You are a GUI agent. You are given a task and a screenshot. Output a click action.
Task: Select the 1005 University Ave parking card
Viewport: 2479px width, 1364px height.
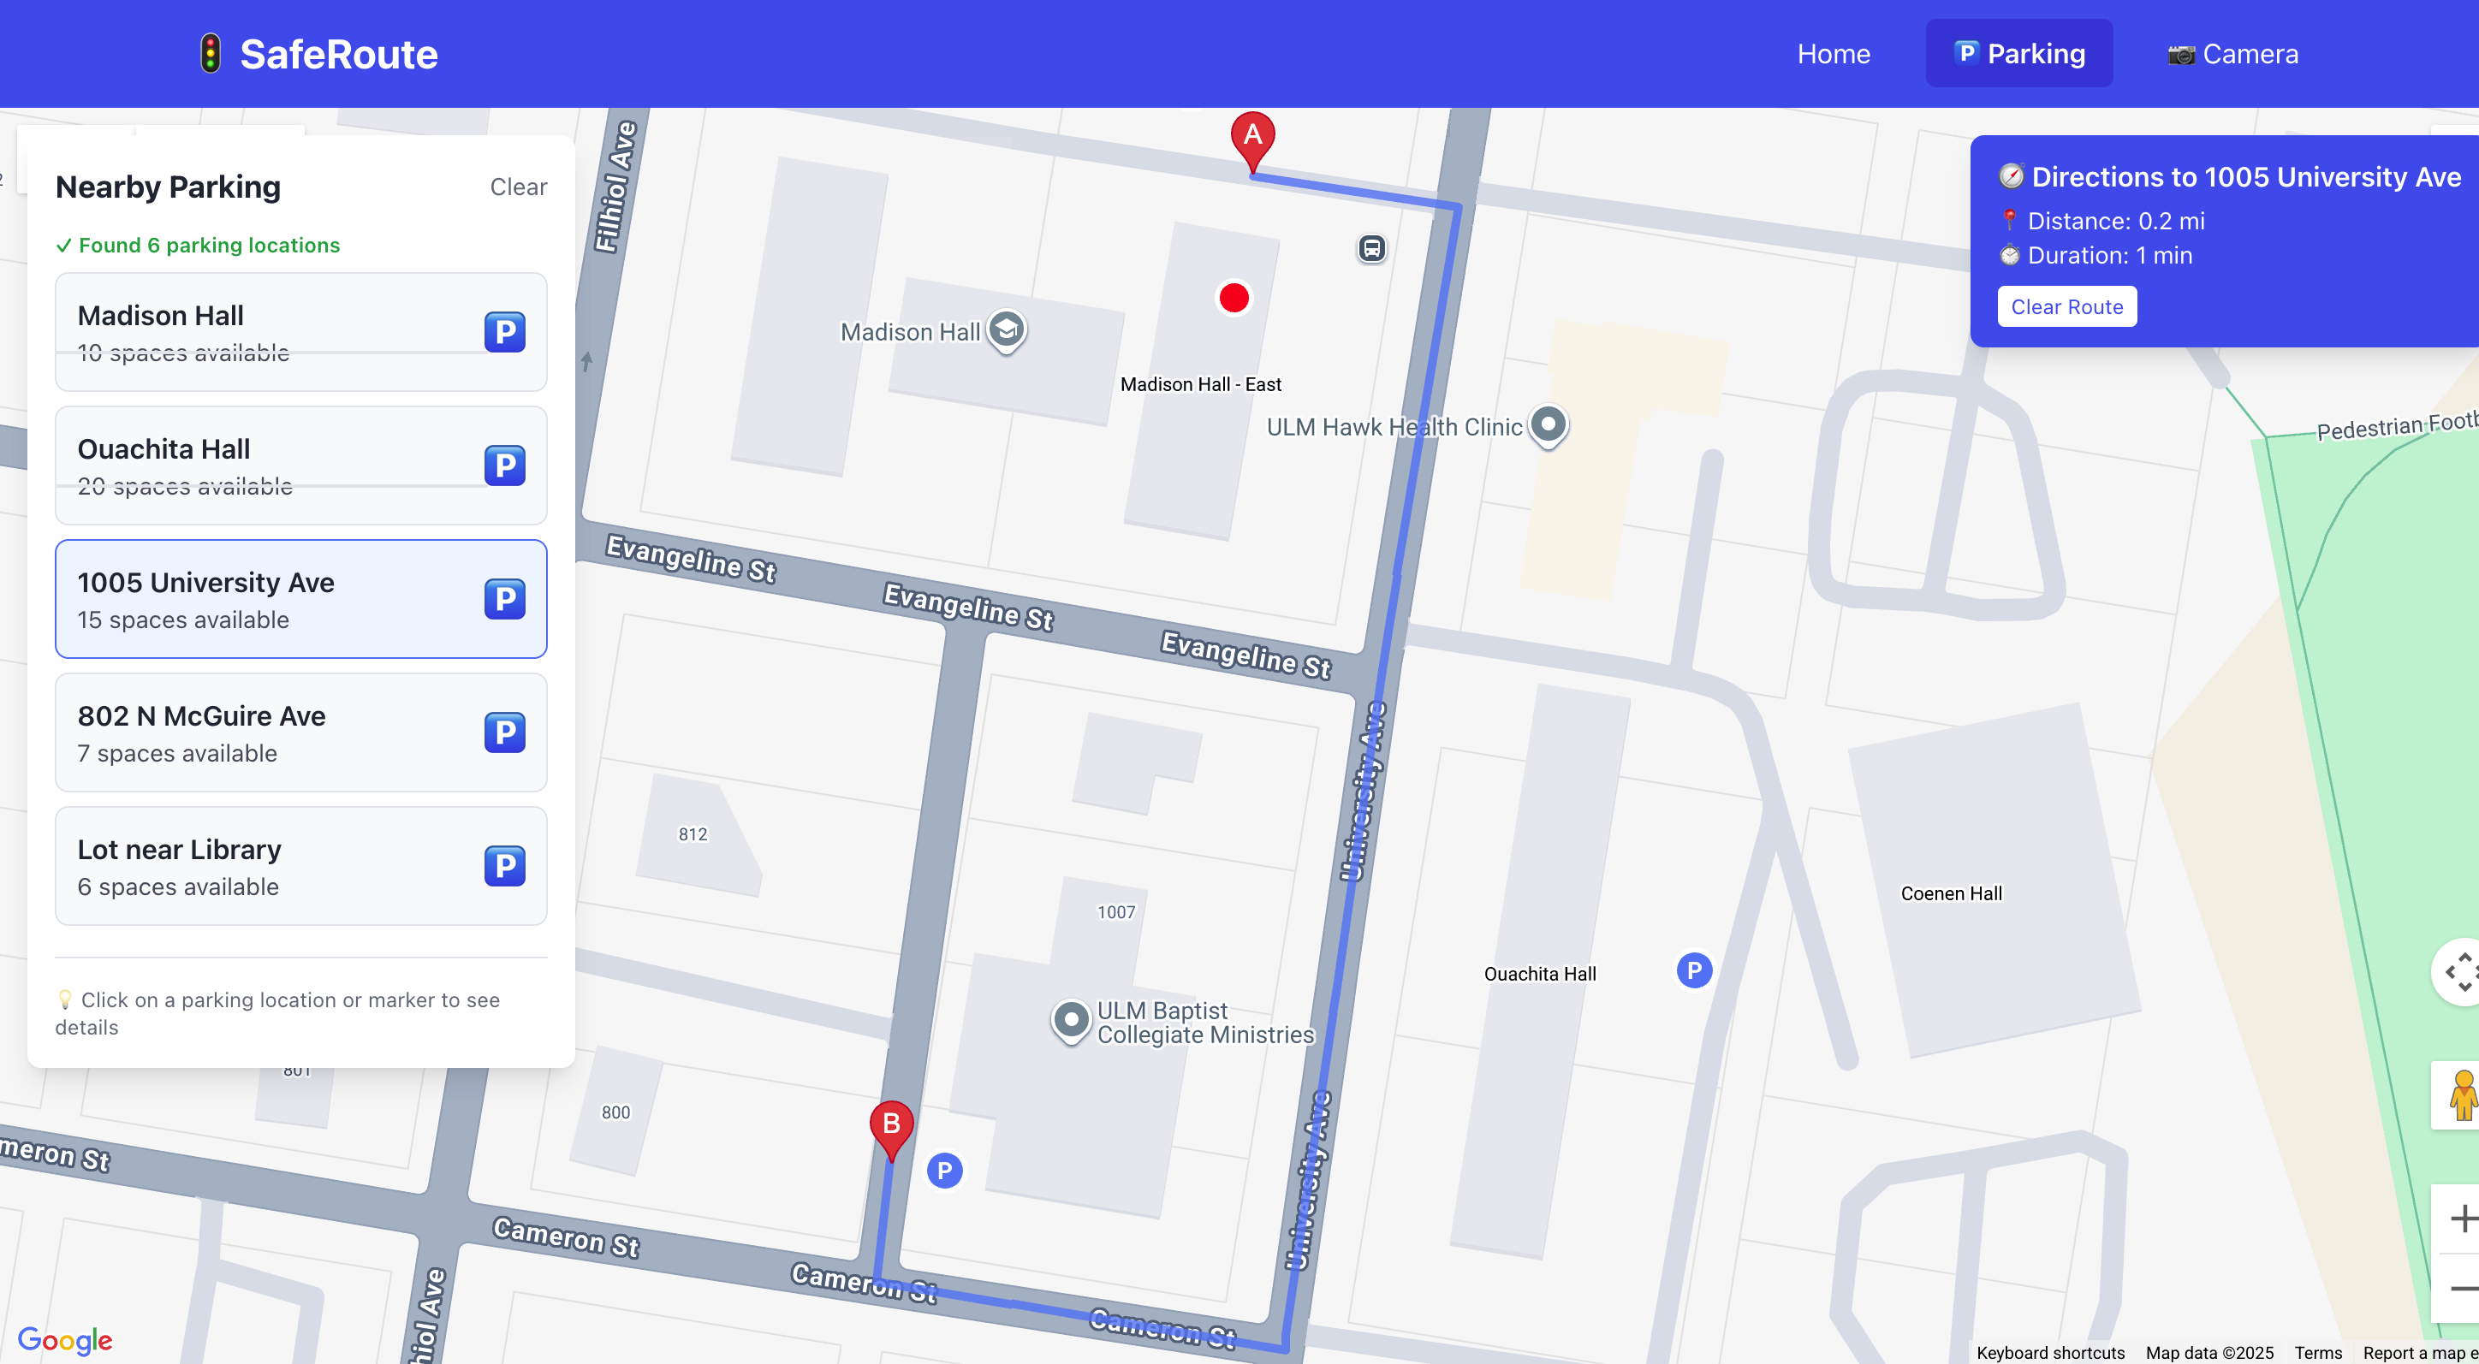(300, 599)
